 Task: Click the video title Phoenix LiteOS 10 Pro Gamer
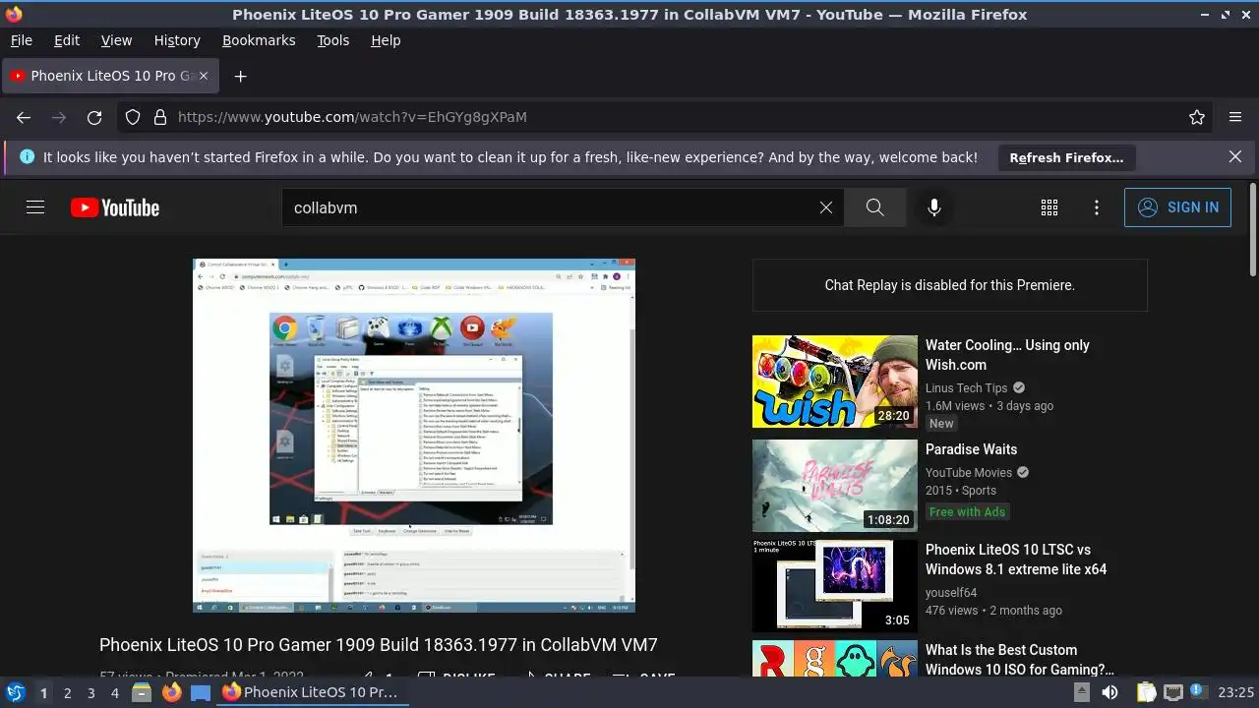pyautogui.click(x=379, y=645)
